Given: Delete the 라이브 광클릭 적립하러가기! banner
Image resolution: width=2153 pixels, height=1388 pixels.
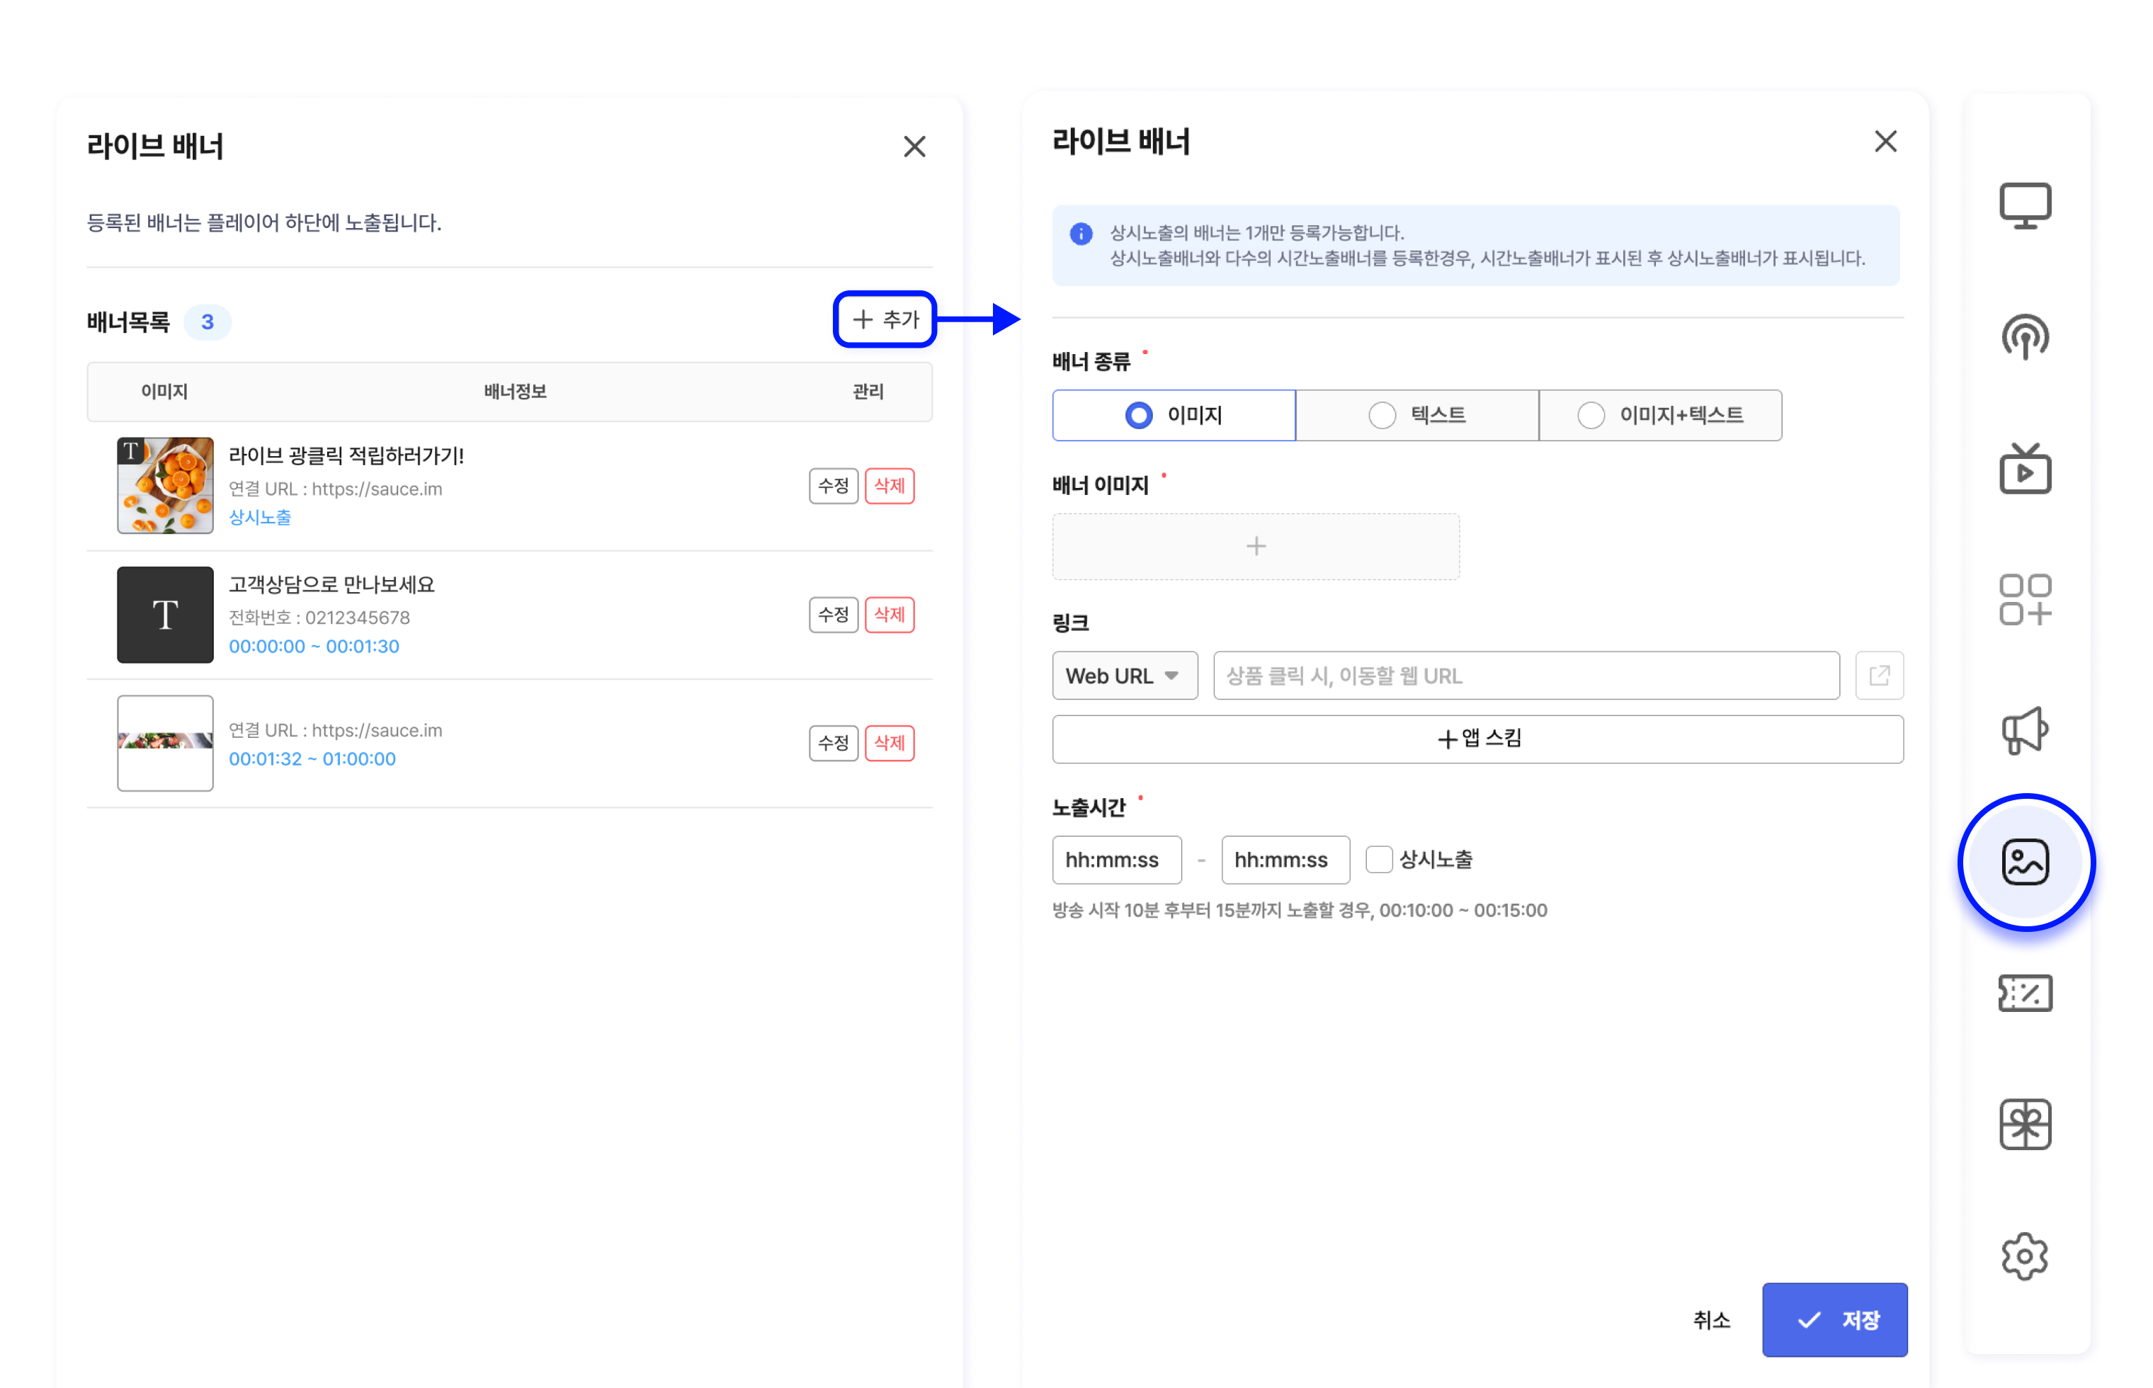Looking at the screenshot, I should coord(890,486).
